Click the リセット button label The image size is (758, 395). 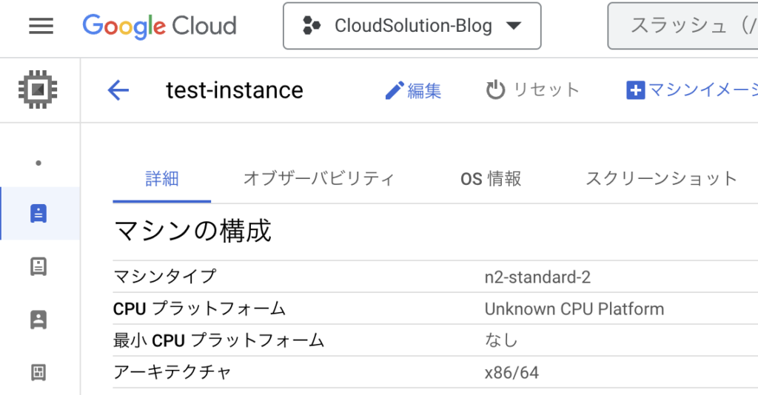pyautogui.click(x=546, y=90)
